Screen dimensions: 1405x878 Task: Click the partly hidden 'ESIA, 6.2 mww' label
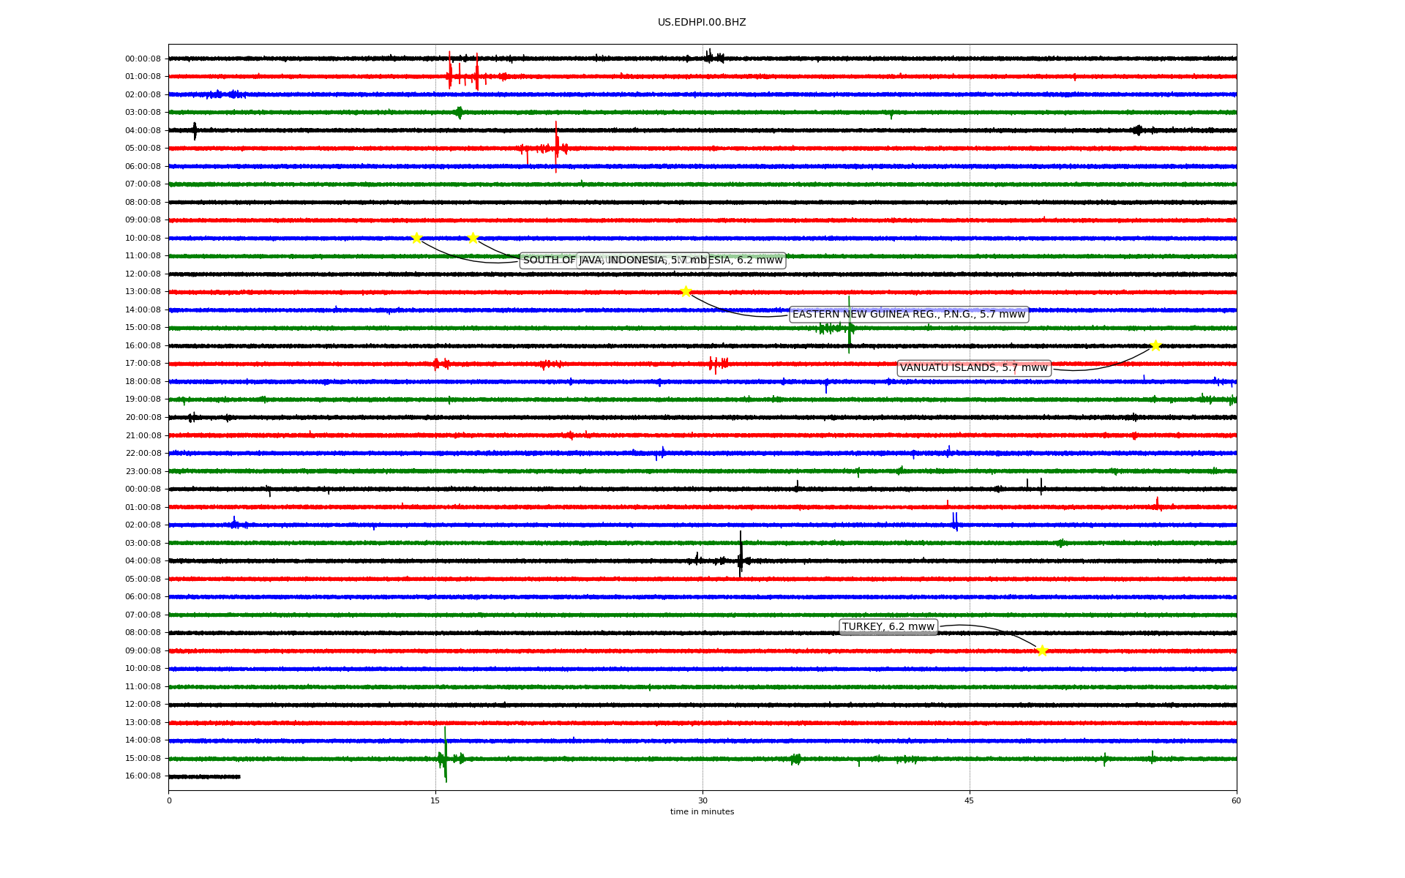pyautogui.click(x=747, y=260)
